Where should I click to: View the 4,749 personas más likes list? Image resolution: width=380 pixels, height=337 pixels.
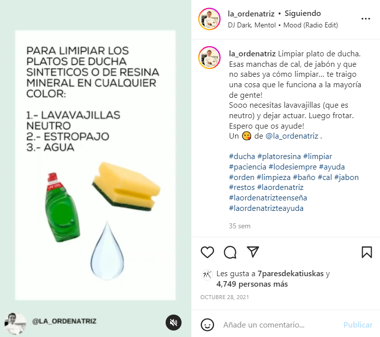click(252, 284)
